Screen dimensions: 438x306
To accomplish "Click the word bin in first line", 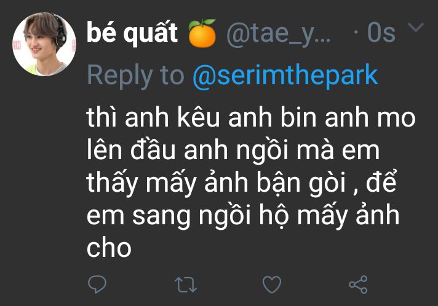I will point(298,117).
